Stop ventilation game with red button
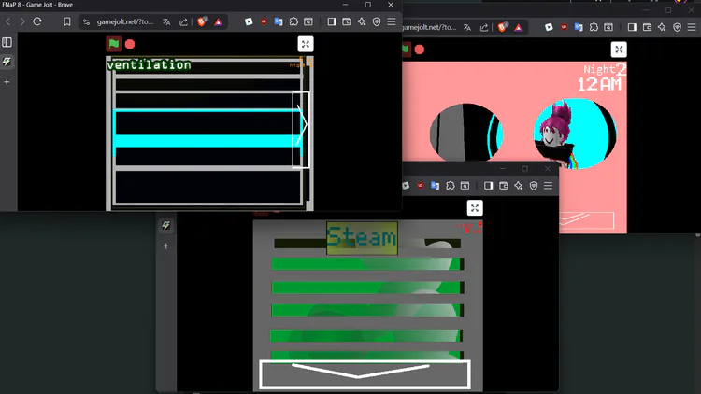Screen dimensions: 701x394 (130, 44)
